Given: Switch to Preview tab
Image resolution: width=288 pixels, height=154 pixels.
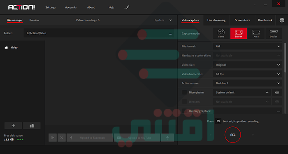Looking at the screenshot, I should [34, 20].
